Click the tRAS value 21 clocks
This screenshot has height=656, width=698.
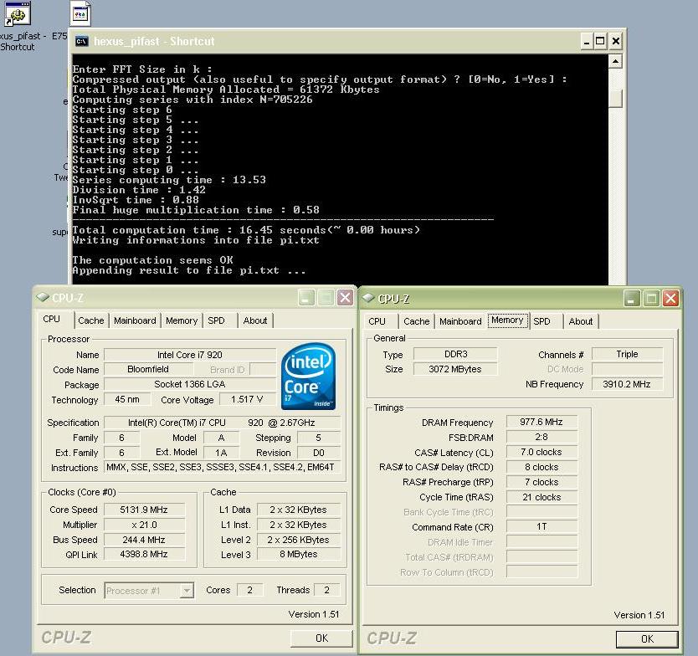541,497
